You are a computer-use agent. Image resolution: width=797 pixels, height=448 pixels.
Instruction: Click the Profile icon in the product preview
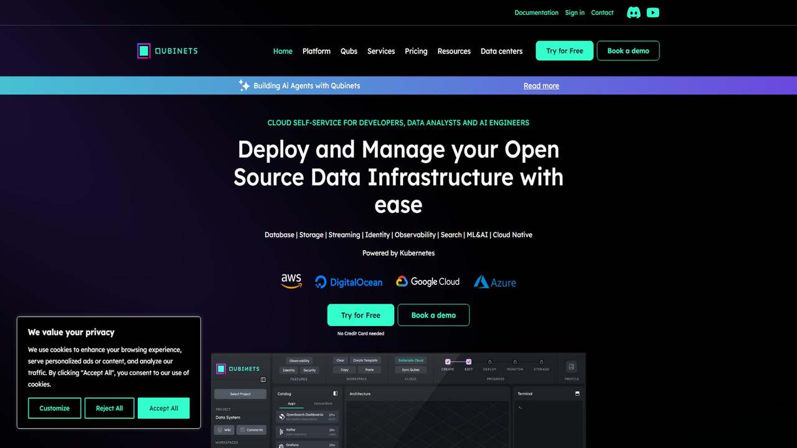click(x=572, y=366)
